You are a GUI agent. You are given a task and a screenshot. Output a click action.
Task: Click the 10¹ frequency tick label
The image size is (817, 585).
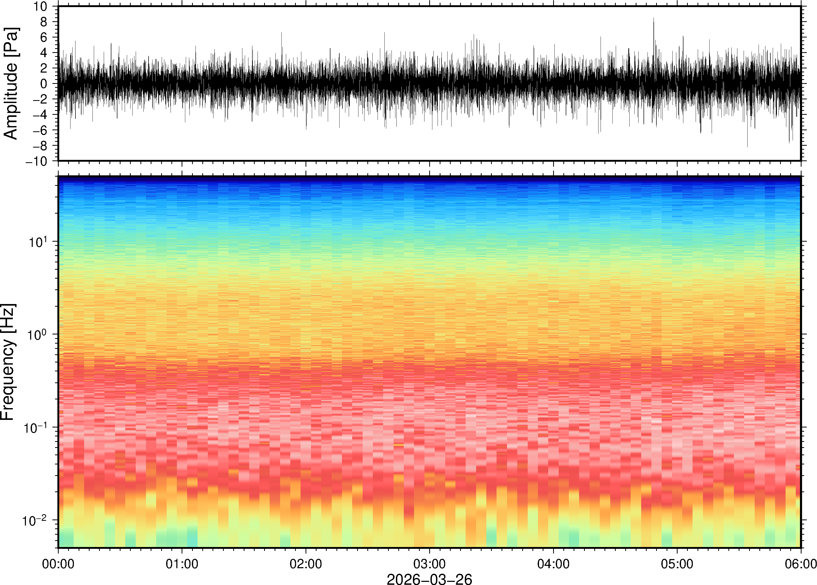38,242
